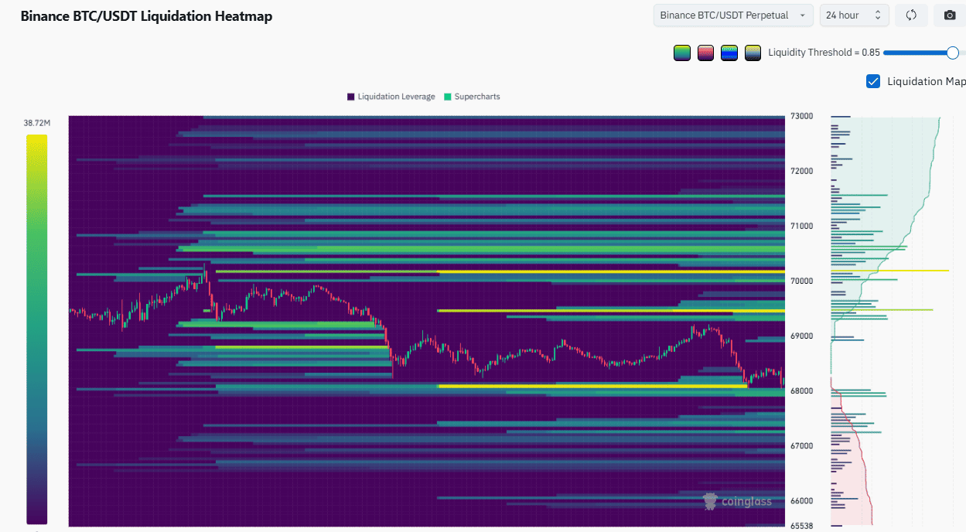Open the Binance BTC/USDT Perpetual dropdown
The width and height of the screenshot is (966, 532).
(x=732, y=15)
